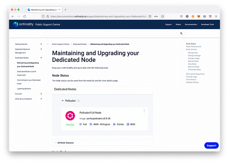This screenshot has height=163, width=229.
Task: Jump to Resume Node section
Action: tap(194, 67)
